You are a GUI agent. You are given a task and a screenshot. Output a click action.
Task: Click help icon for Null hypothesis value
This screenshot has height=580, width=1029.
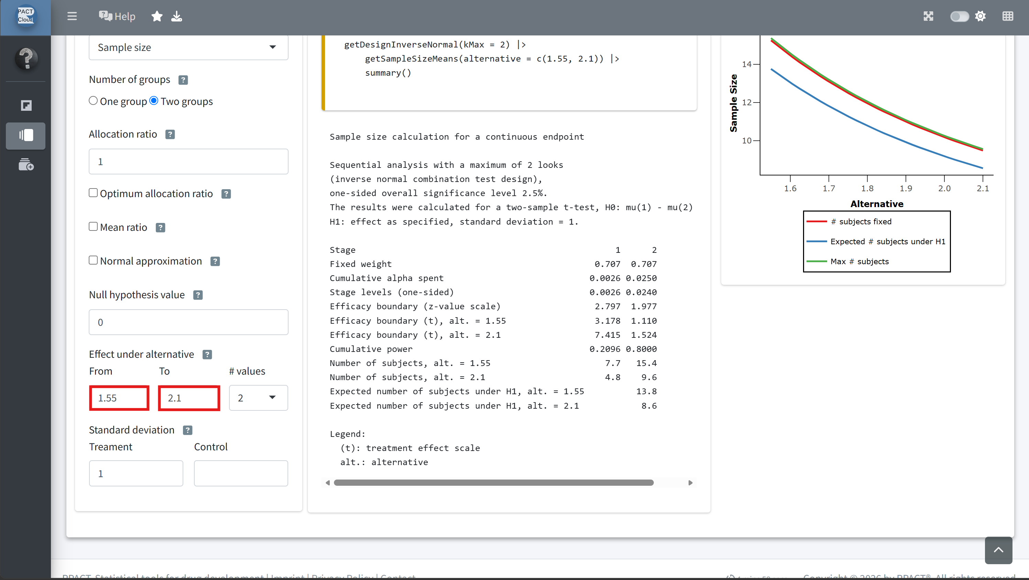(198, 295)
